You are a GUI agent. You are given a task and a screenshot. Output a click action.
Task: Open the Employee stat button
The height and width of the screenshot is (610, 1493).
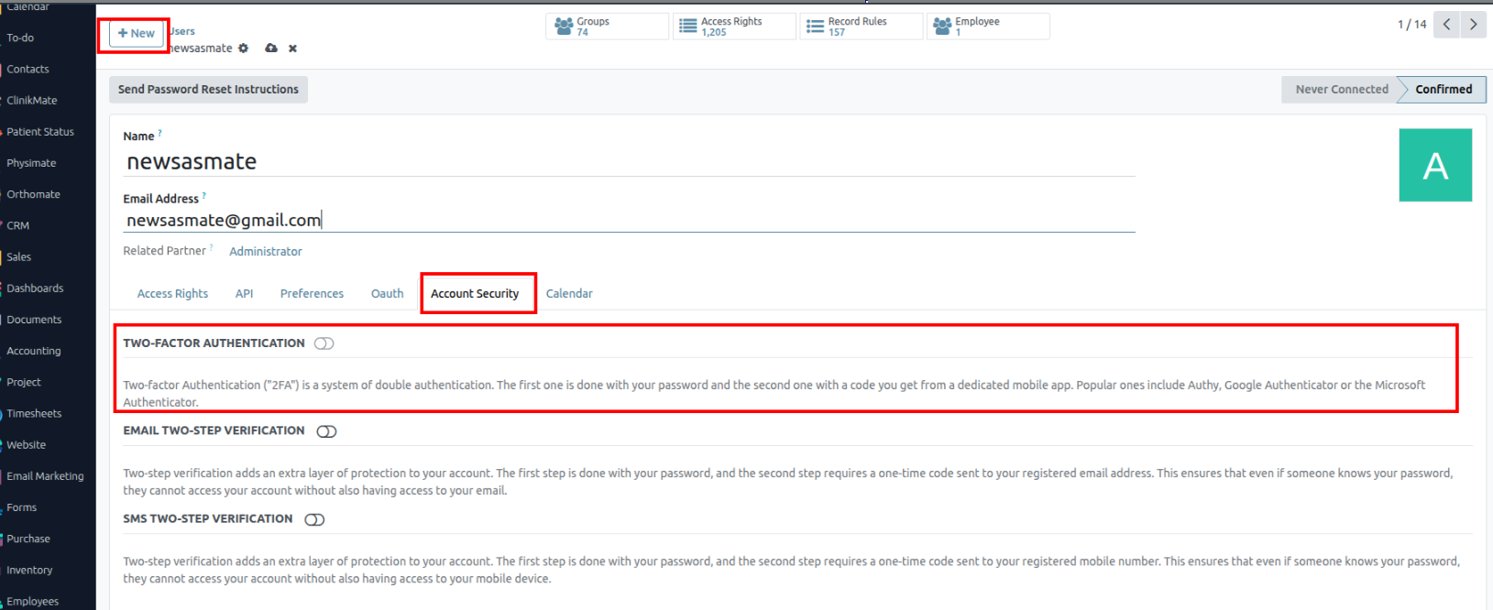click(987, 27)
